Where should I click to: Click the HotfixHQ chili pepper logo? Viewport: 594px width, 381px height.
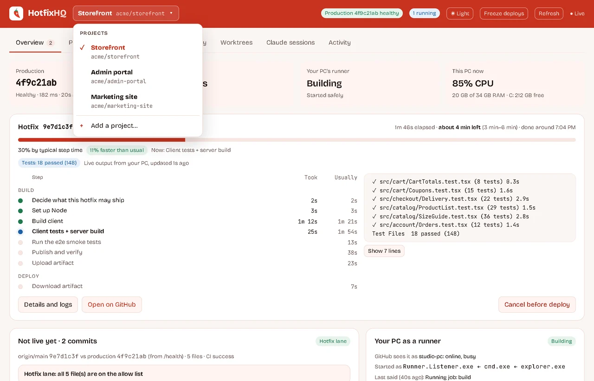16,13
